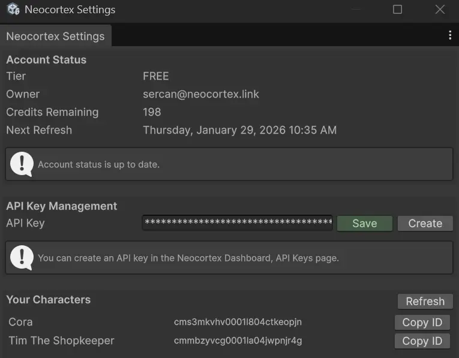Select the Neocortex Settings tab
The image size is (459, 358).
pyautogui.click(x=56, y=36)
